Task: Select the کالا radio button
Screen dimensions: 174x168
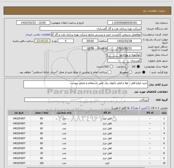Action: tap(138, 66)
